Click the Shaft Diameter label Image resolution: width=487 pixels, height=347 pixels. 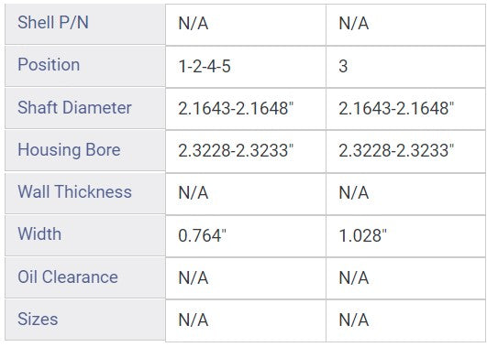coord(74,107)
